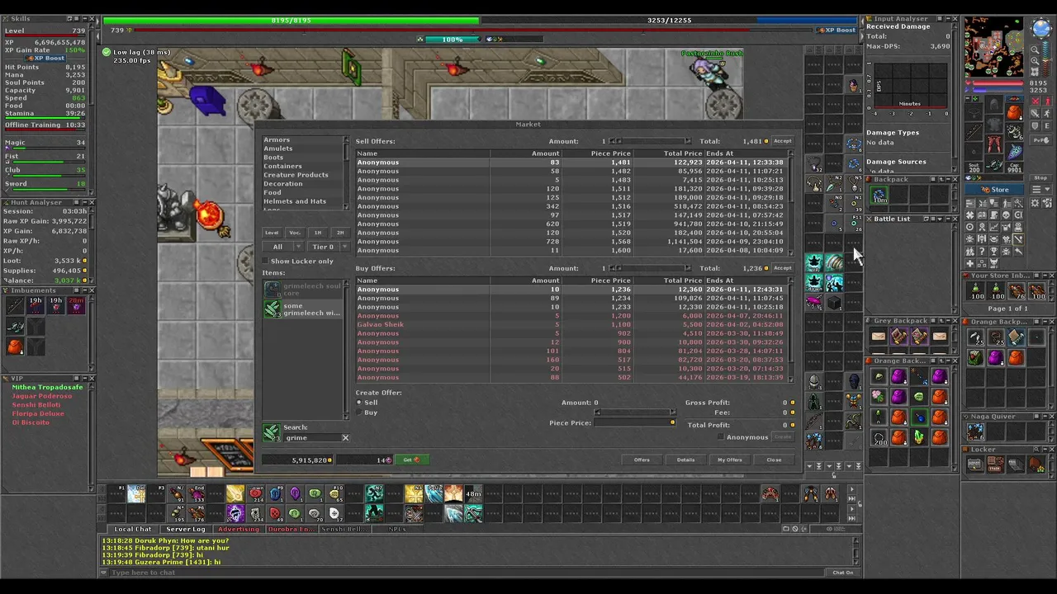This screenshot has height=594, width=1057.
Task: Toggle the Voc. filter button
Action: click(x=295, y=233)
